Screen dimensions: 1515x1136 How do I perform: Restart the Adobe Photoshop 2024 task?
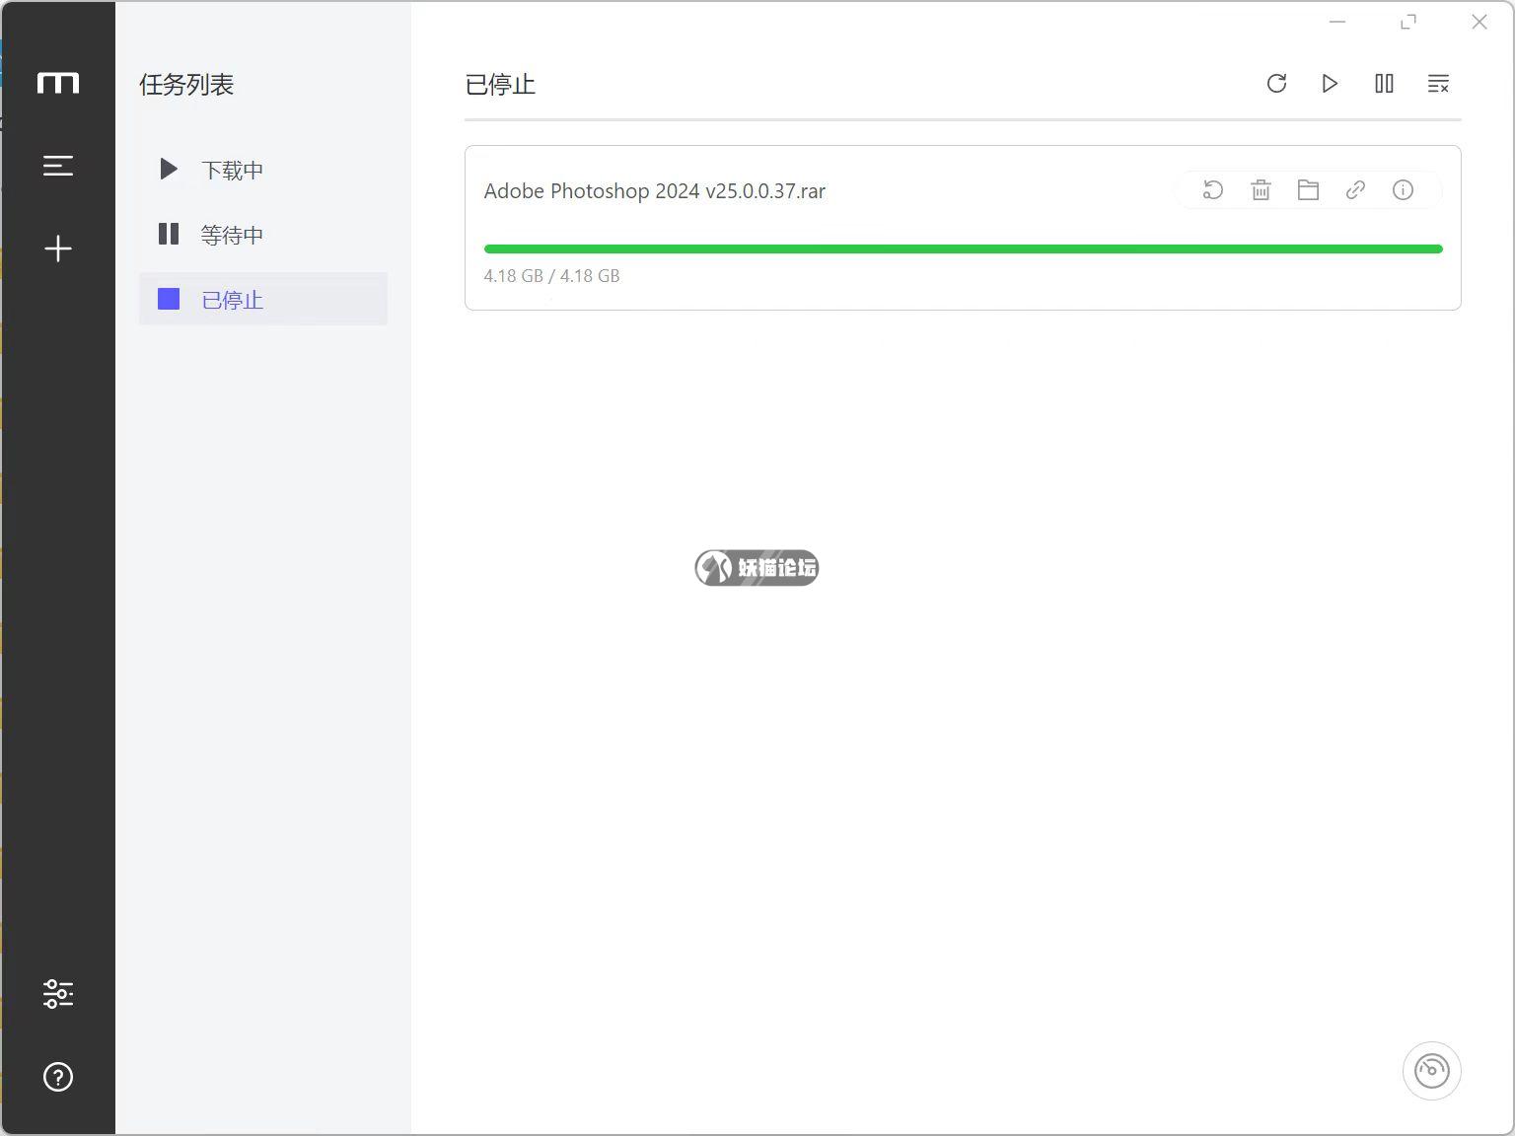click(1213, 190)
